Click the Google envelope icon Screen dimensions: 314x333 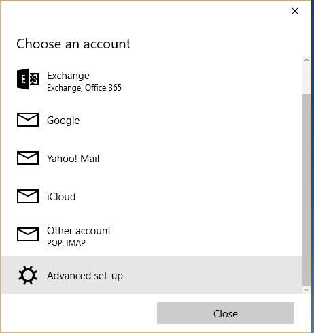pyautogui.click(x=28, y=120)
